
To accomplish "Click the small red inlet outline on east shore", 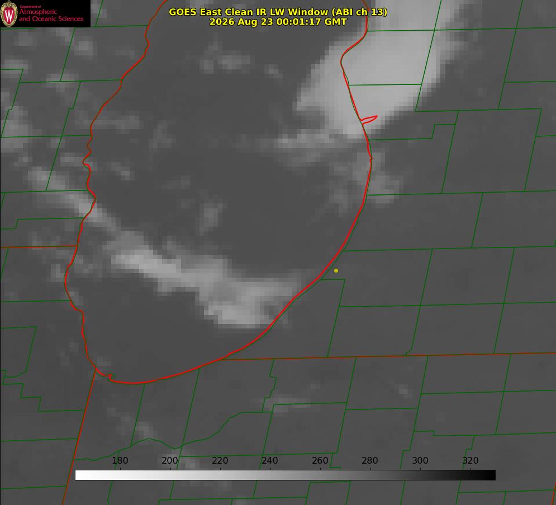I will point(369,120).
